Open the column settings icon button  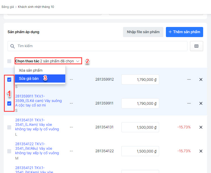coord(196,46)
